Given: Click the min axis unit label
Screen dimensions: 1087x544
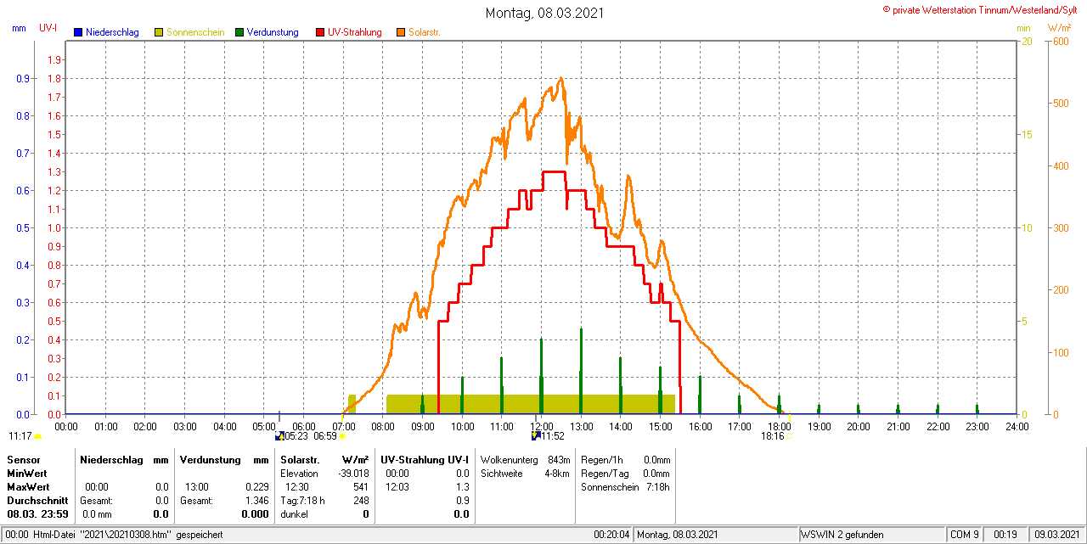Looking at the screenshot, I should point(1023,28).
